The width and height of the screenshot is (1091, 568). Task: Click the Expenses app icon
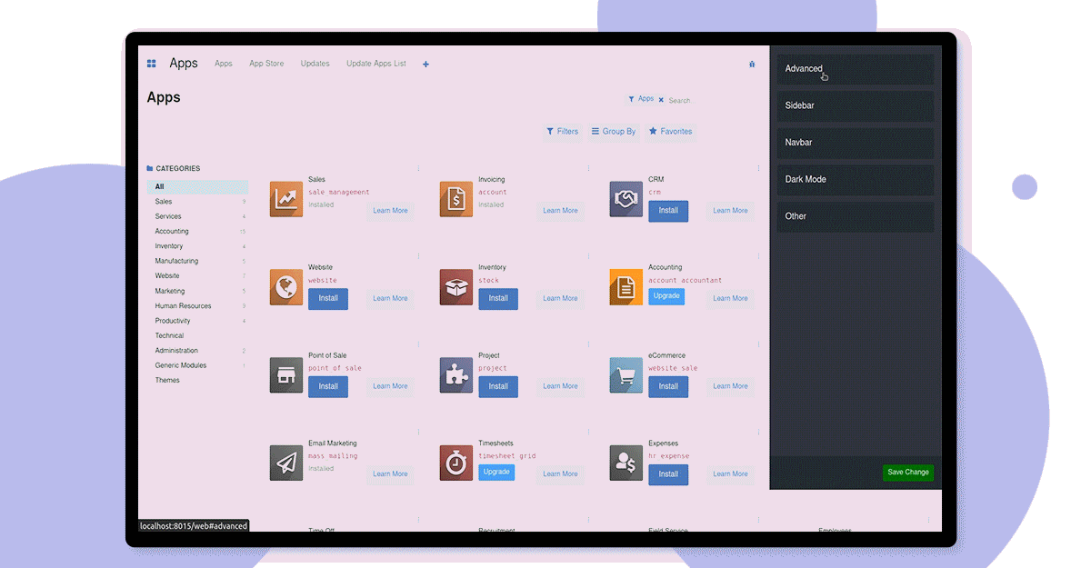point(626,463)
